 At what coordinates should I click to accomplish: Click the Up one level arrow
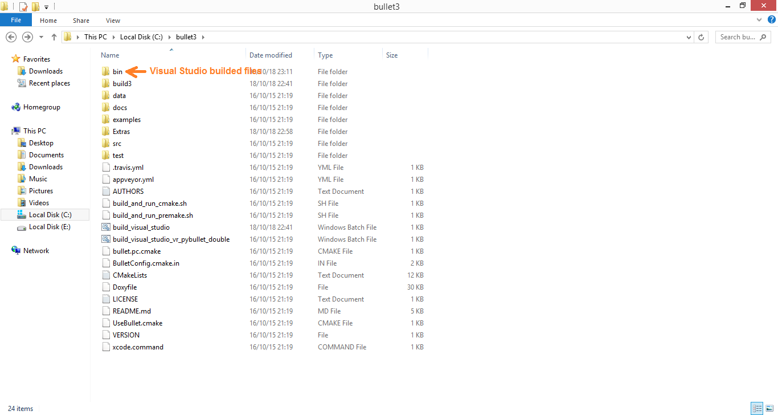coord(54,37)
